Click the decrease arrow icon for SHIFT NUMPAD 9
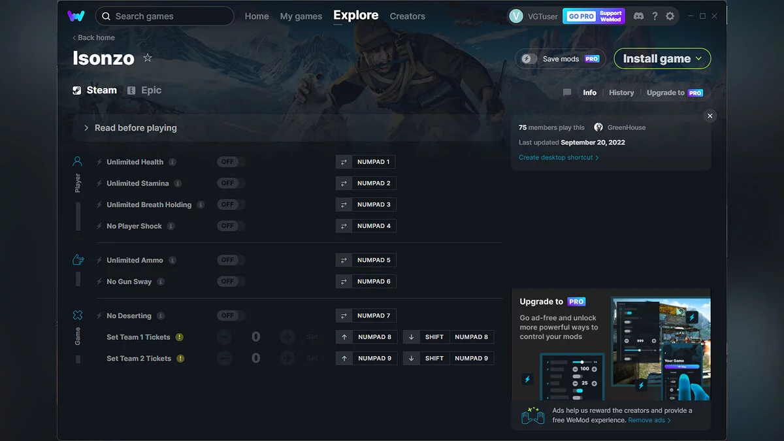The image size is (784, 441). [x=411, y=359]
